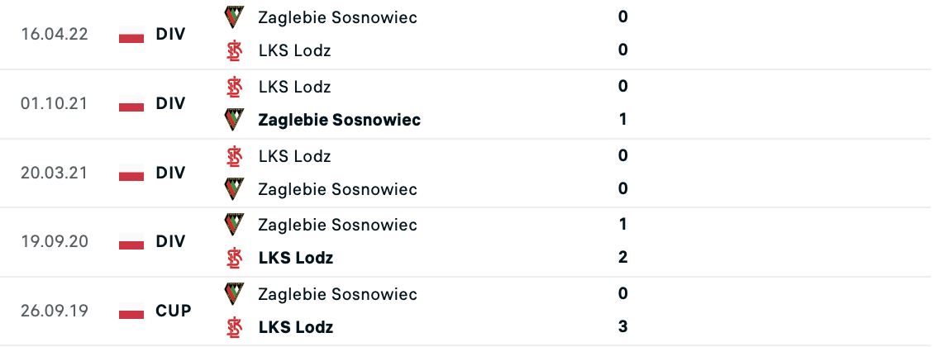Click LKS Lodz crest in 16.04.22 match
944x347 pixels.
point(235,50)
